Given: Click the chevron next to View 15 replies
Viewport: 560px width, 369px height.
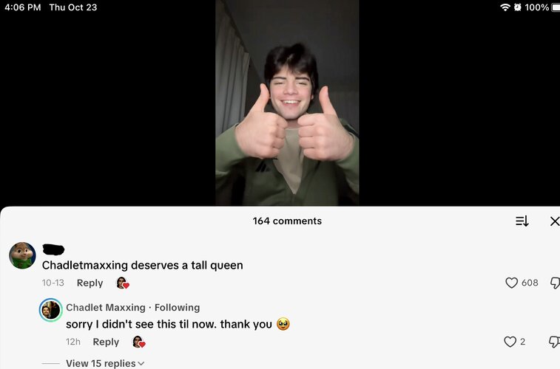Looking at the screenshot, I should pyautogui.click(x=141, y=364).
